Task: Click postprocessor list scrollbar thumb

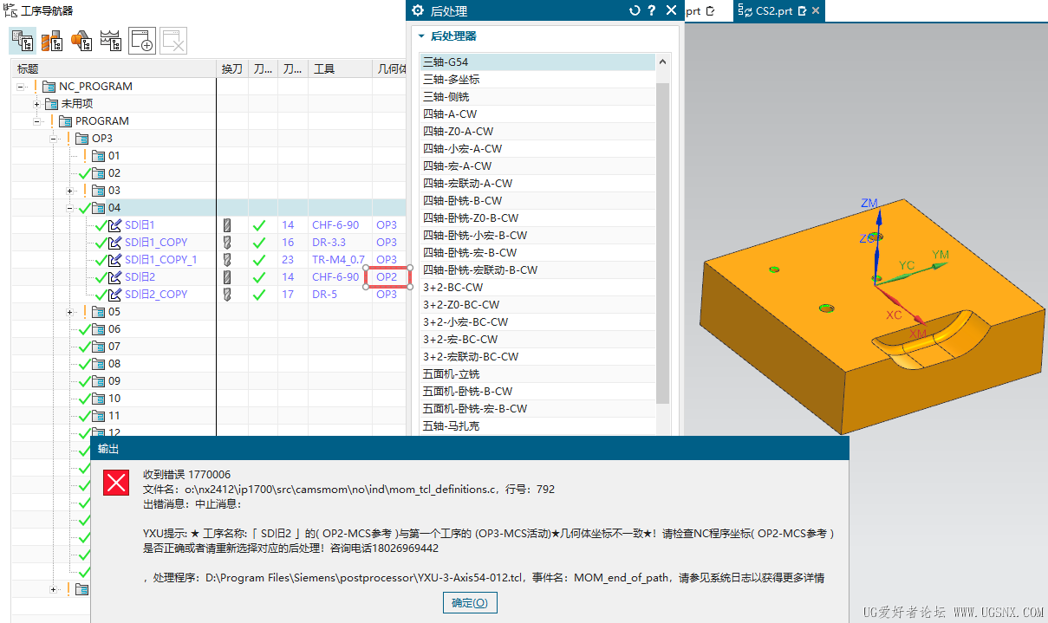Action: [663, 243]
